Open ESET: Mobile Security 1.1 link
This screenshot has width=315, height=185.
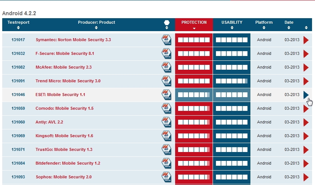click(60, 95)
